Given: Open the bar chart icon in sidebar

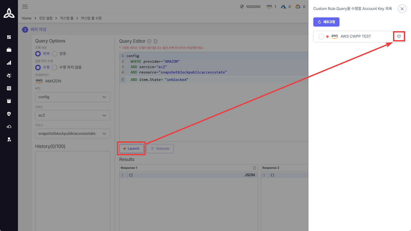Looking at the screenshot, I should pos(9,63).
